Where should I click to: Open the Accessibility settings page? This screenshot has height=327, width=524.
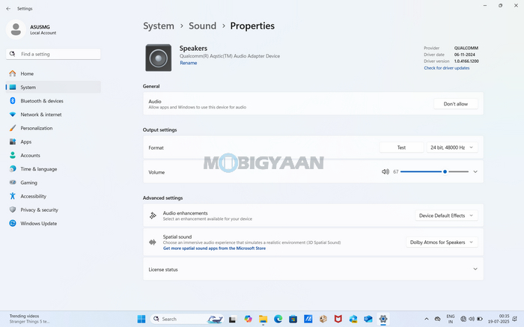click(53, 196)
